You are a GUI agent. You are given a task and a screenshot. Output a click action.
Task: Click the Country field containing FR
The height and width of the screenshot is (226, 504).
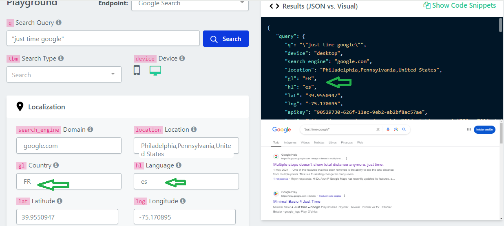69,181
